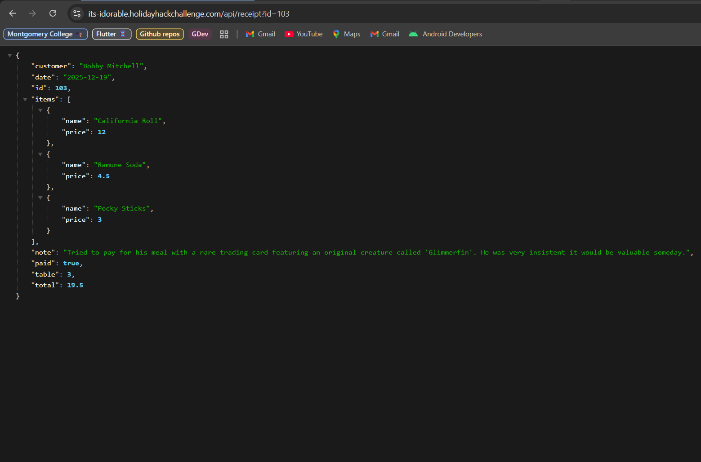Open Github repos bookmark group
The height and width of the screenshot is (462, 701).
pyautogui.click(x=160, y=34)
